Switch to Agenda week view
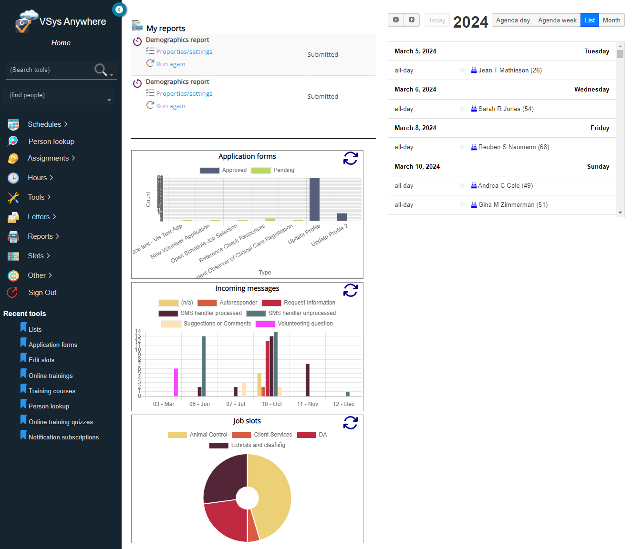The image size is (632, 549). click(x=557, y=20)
